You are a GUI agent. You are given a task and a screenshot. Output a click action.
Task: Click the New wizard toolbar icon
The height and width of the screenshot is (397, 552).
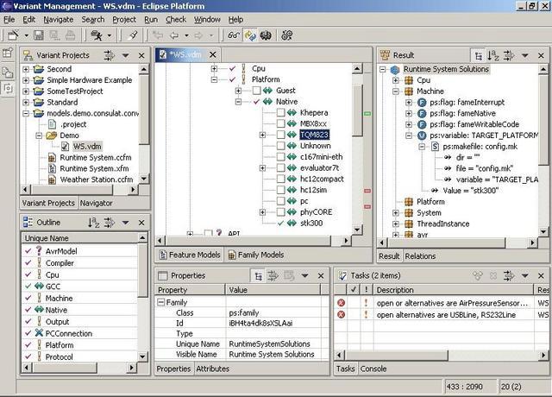14,35
